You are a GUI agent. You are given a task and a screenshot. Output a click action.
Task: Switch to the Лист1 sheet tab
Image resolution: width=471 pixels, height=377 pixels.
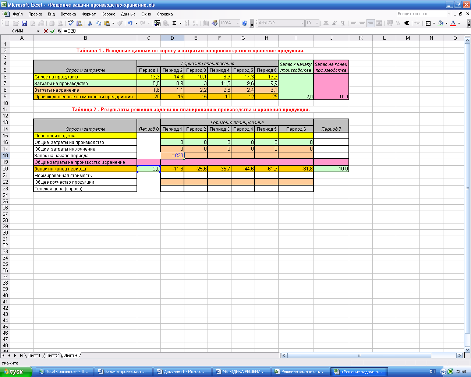coord(34,355)
